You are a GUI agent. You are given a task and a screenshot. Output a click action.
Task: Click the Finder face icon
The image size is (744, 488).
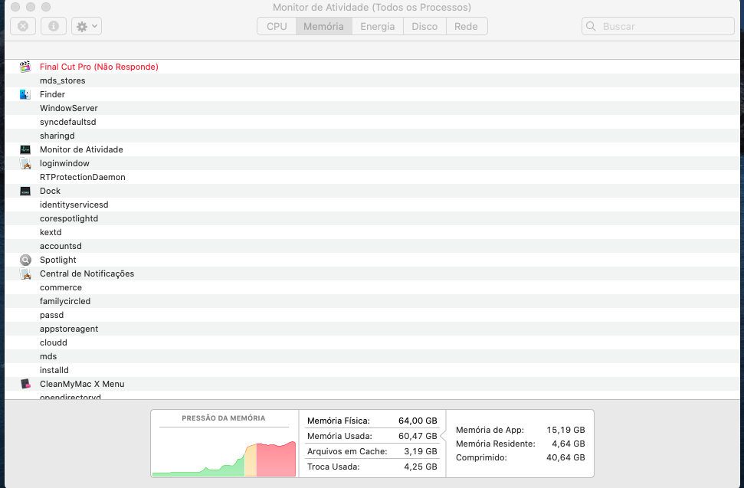pyautogui.click(x=25, y=94)
